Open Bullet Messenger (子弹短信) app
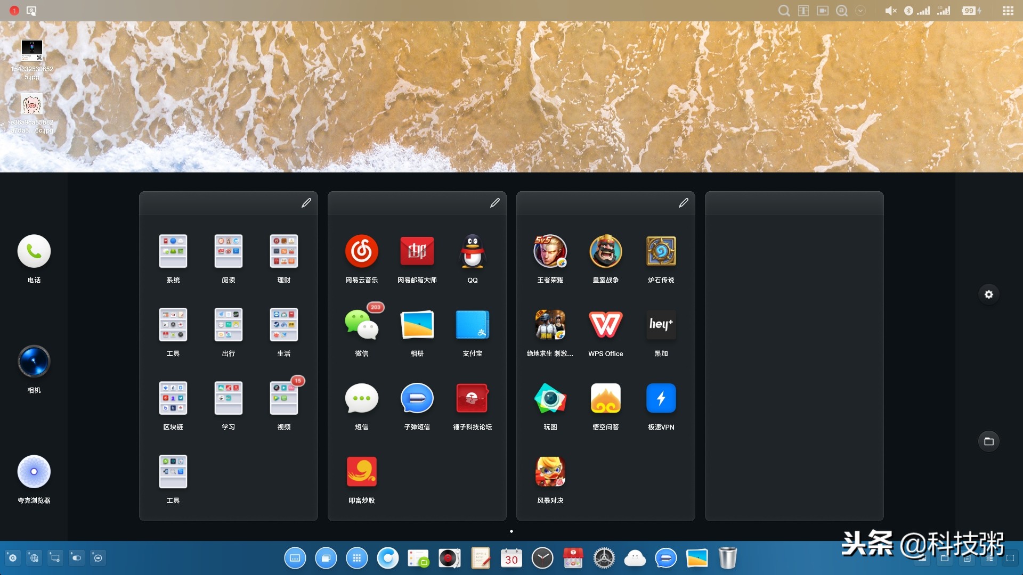The height and width of the screenshot is (575, 1023). (x=417, y=398)
